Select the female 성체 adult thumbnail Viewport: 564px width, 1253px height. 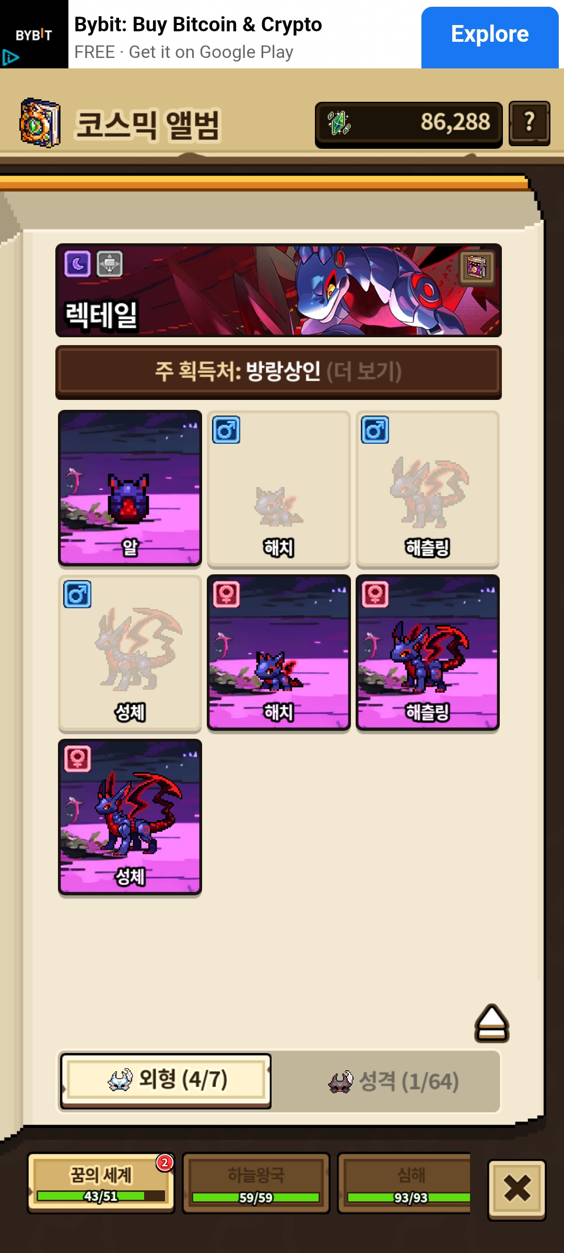[130, 818]
